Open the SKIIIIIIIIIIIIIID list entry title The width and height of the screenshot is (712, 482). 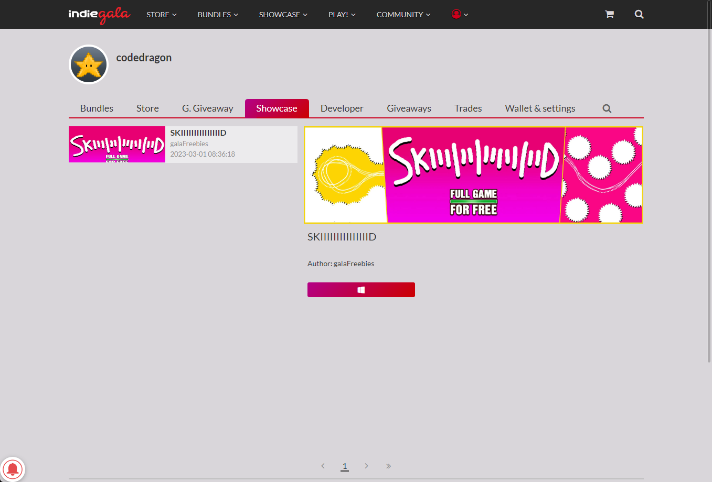[x=198, y=133]
